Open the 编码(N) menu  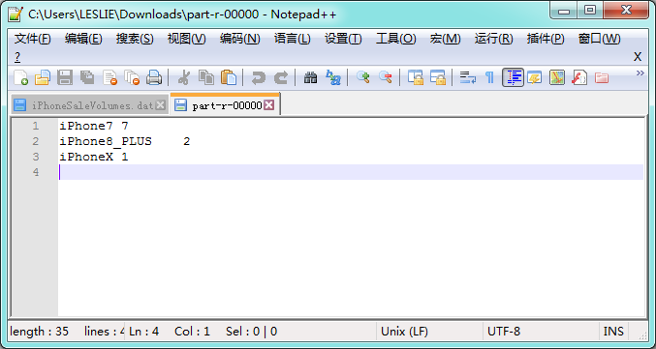[x=239, y=40]
